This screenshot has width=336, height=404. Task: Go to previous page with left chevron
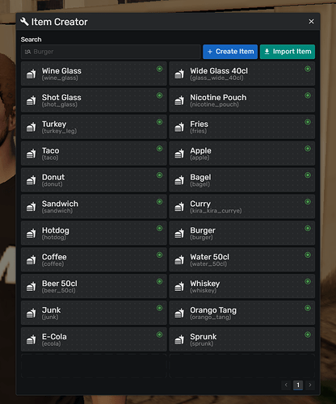point(286,385)
